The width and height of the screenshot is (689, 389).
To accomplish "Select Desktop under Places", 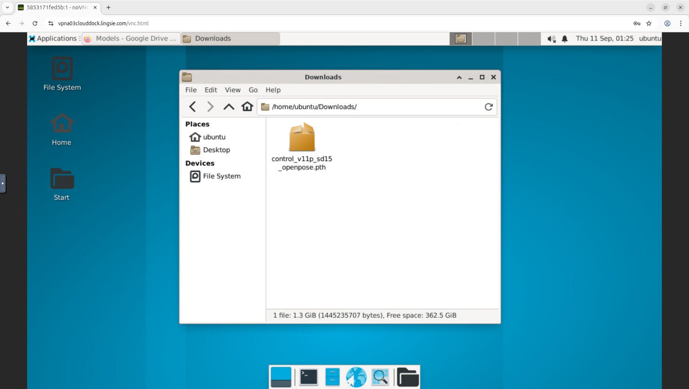I will pos(216,150).
